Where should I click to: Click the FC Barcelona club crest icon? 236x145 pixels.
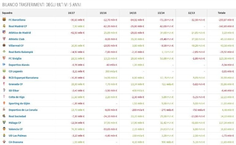coord(4,19)
